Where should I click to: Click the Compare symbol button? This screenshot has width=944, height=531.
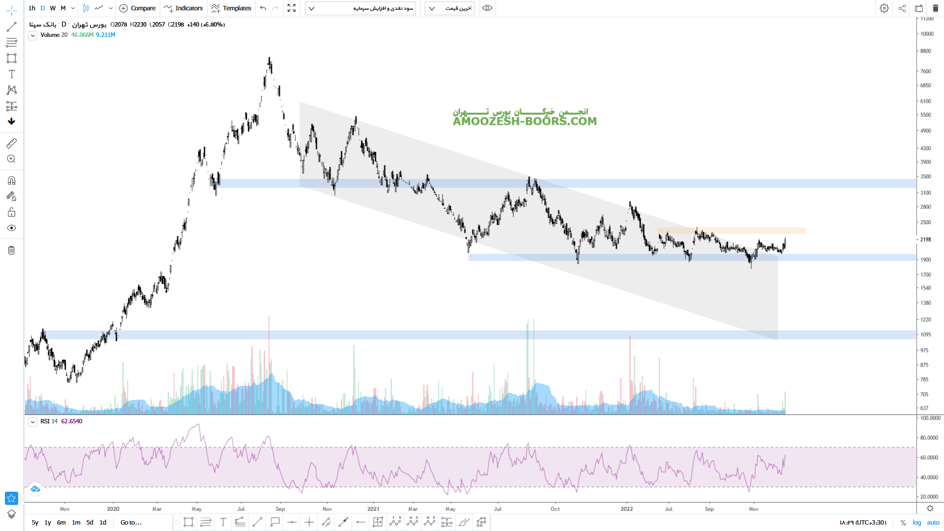(138, 8)
